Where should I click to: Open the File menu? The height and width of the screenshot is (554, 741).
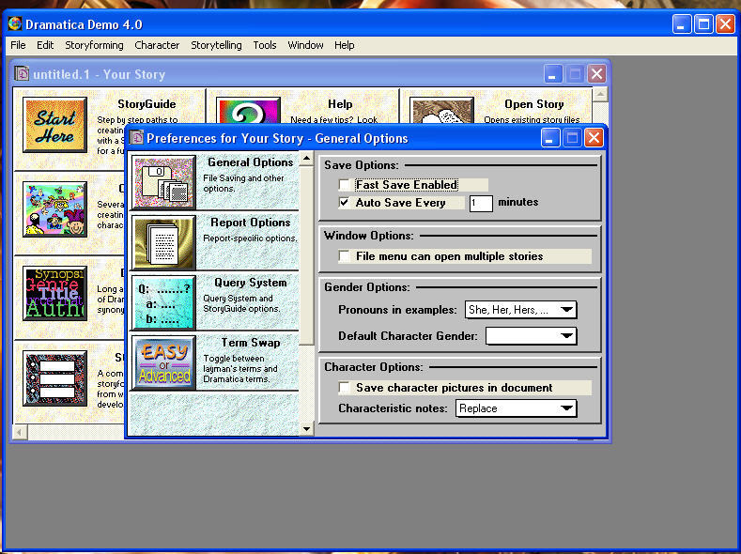click(18, 45)
